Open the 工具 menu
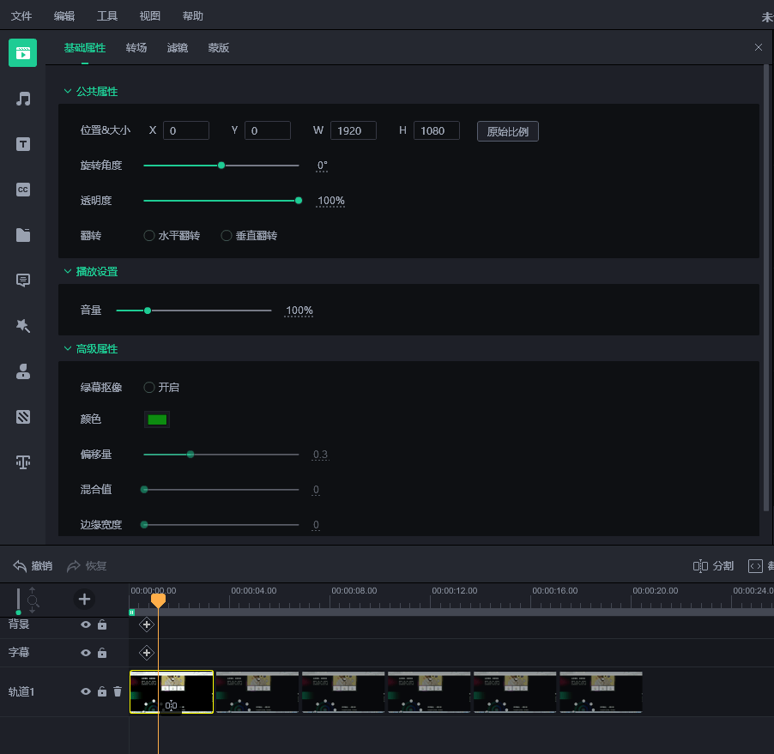This screenshot has width=774, height=754. pyautogui.click(x=107, y=16)
